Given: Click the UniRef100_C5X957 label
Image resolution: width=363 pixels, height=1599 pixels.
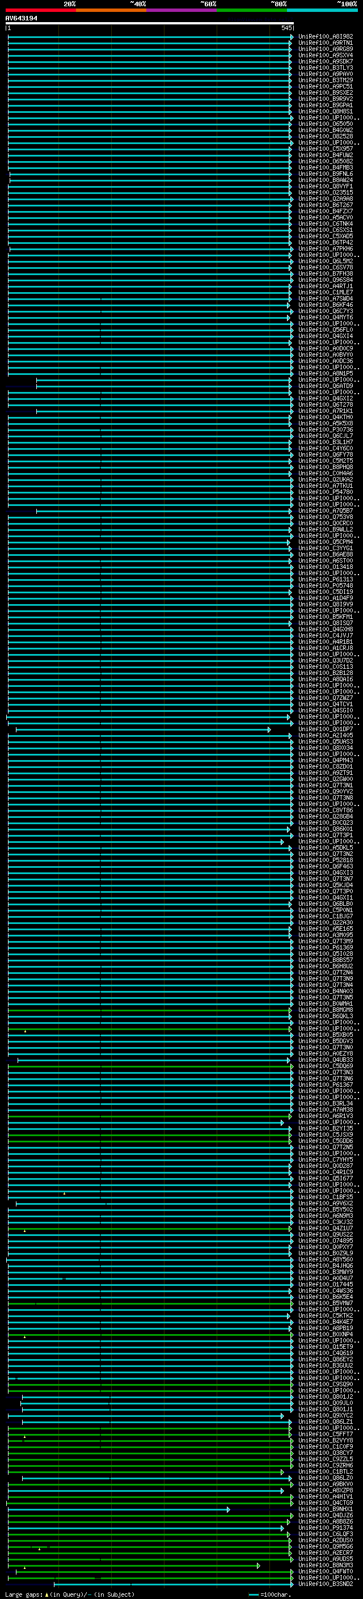Looking at the screenshot, I should [x=326, y=149].
